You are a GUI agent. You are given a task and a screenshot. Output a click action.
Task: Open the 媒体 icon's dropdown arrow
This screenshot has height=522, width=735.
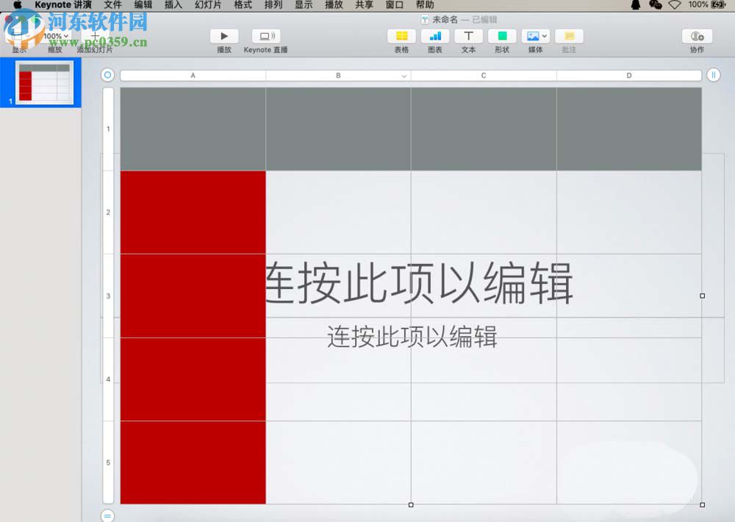click(545, 36)
